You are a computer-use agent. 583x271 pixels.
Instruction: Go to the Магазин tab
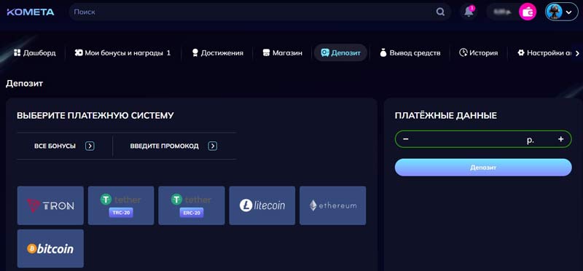[x=282, y=52]
